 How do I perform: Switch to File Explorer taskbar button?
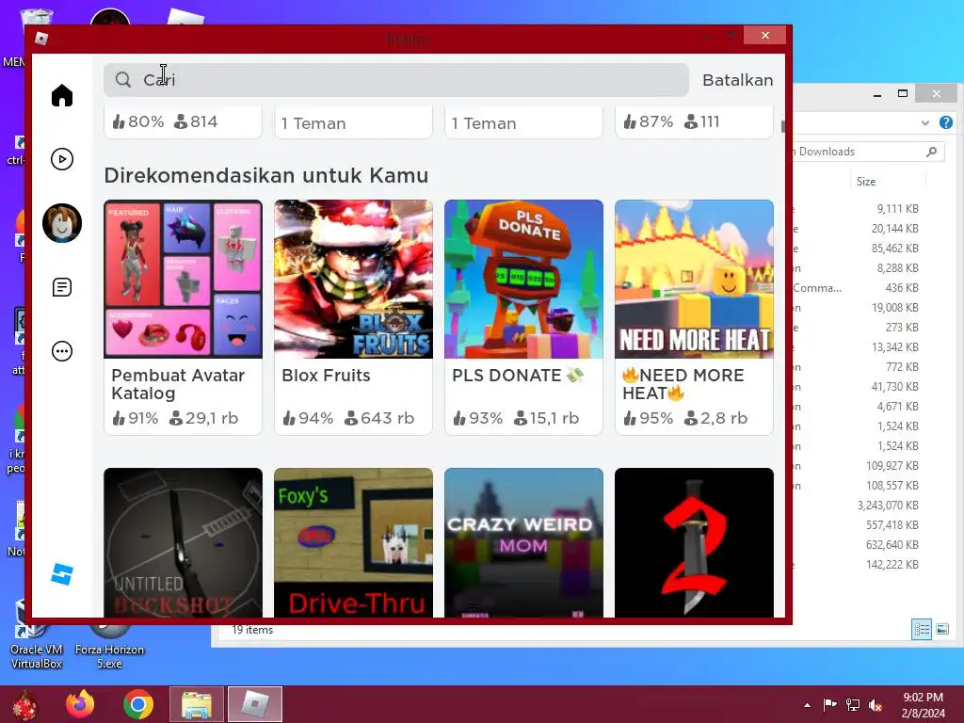coord(197,704)
